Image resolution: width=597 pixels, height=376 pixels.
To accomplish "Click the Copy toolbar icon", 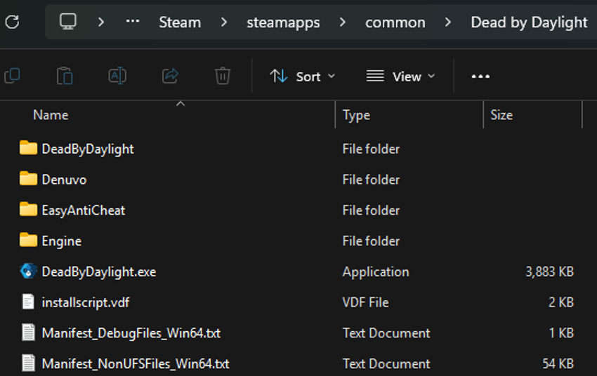I will 12,76.
